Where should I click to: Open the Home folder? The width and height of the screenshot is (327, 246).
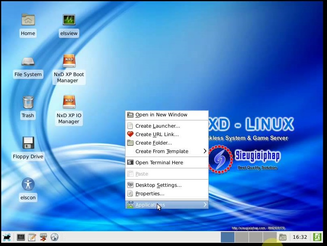pyautogui.click(x=28, y=19)
